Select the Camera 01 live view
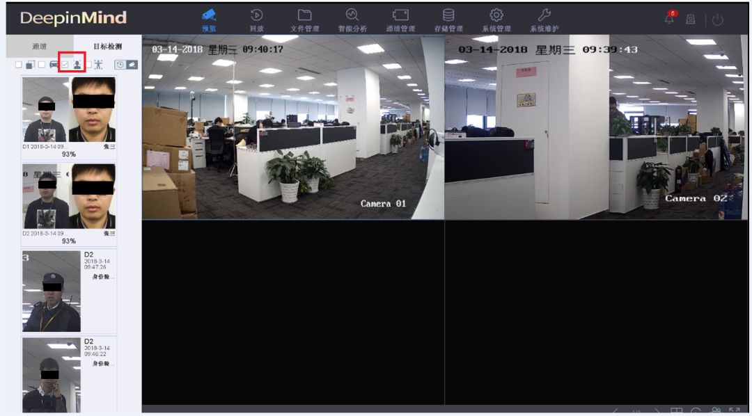 292,127
